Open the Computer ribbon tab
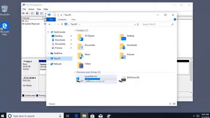The height and width of the screenshot is (118, 210). [62, 20]
